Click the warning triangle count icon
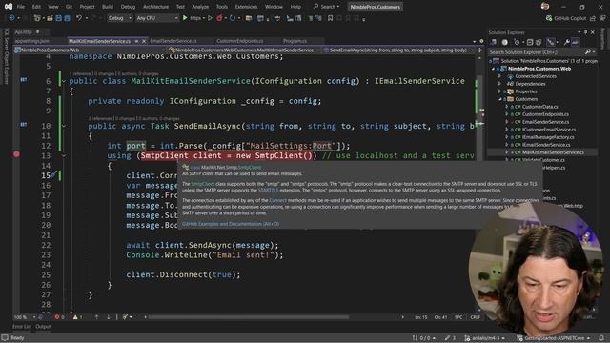The image size is (610, 343). tap(75, 317)
